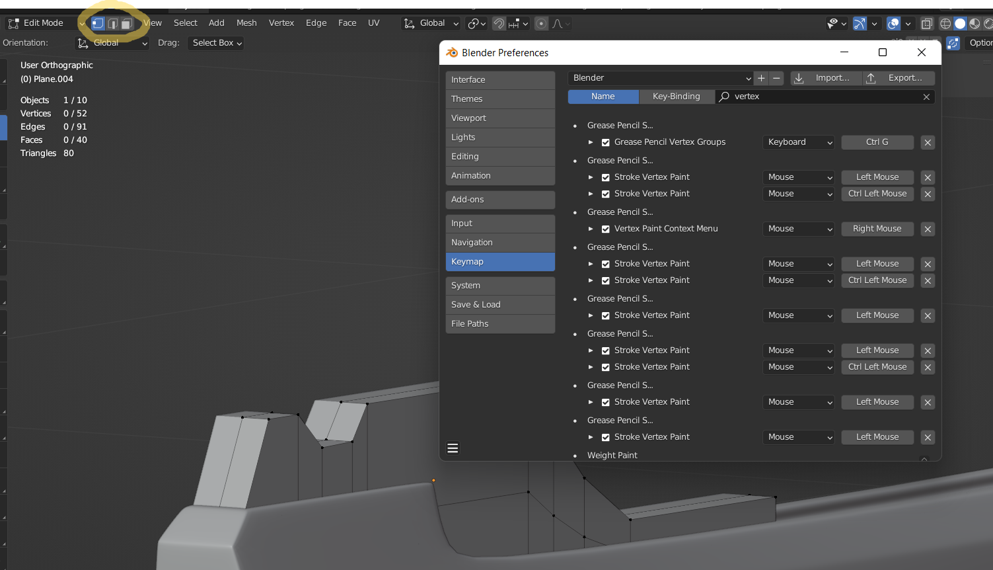Screen dimensions: 993x570
Task: Open the Add-ons preferences section
Action: [500, 200]
